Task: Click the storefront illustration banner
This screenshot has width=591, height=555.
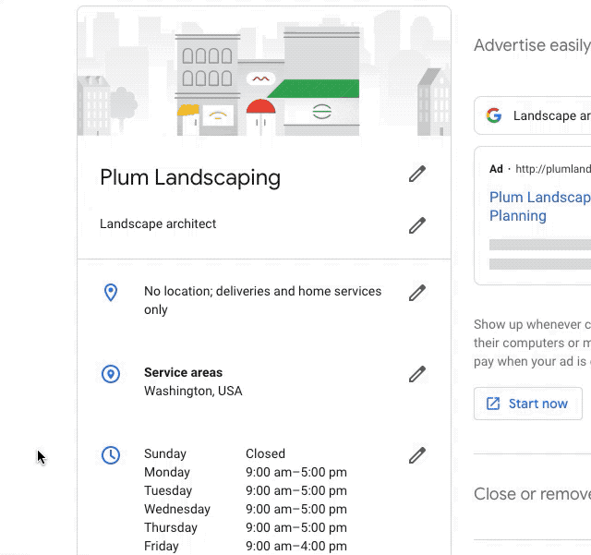Action: point(264,72)
